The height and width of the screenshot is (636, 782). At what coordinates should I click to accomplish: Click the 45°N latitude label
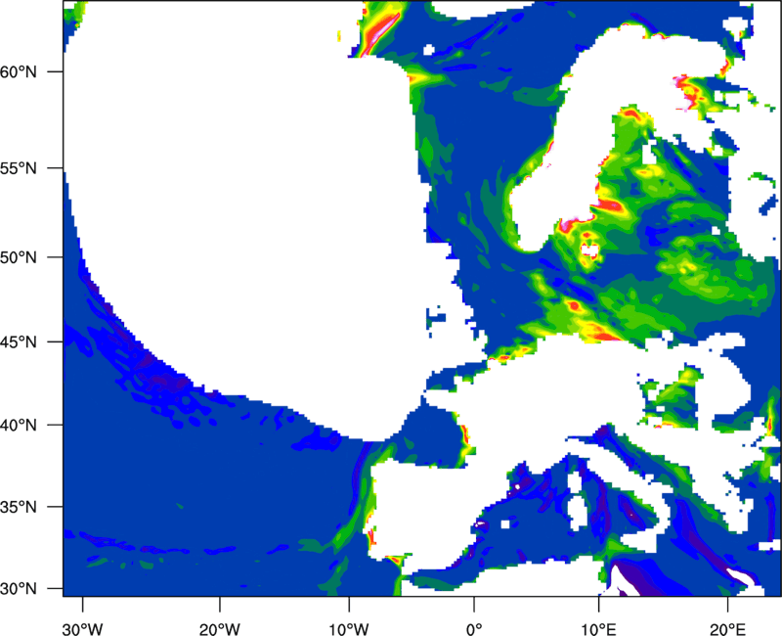click(x=19, y=341)
